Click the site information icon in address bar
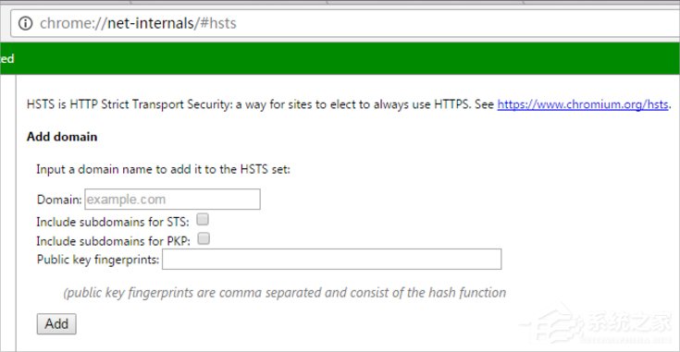Screen dimensions: 680x352 click(x=25, y=23)
